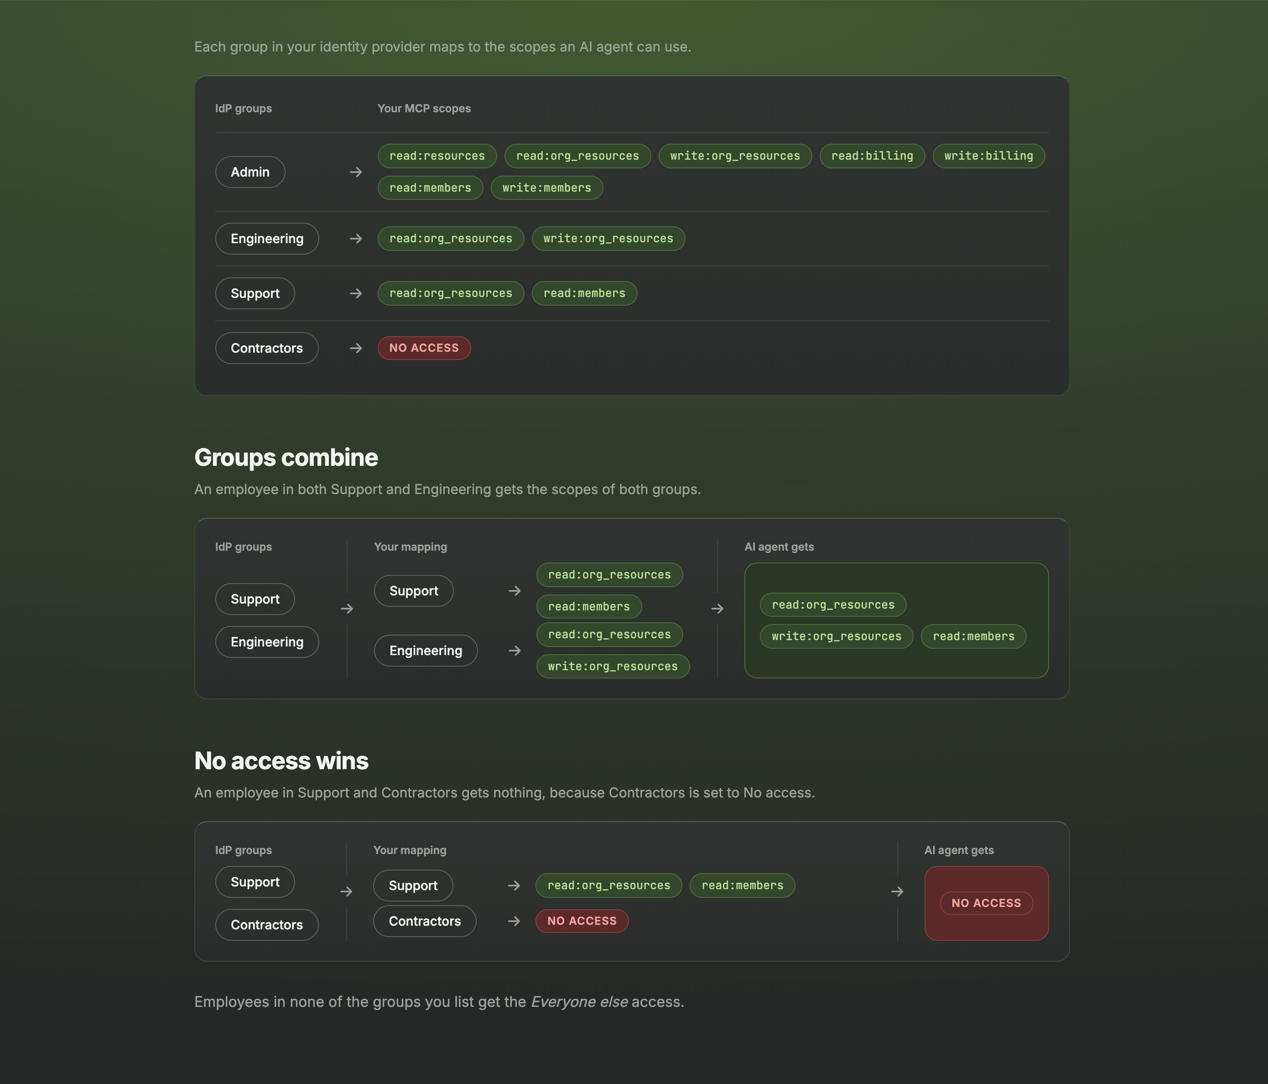Click the read:resources scope tag
This screenshot has height=1084, width=1268.
[437, 156]
